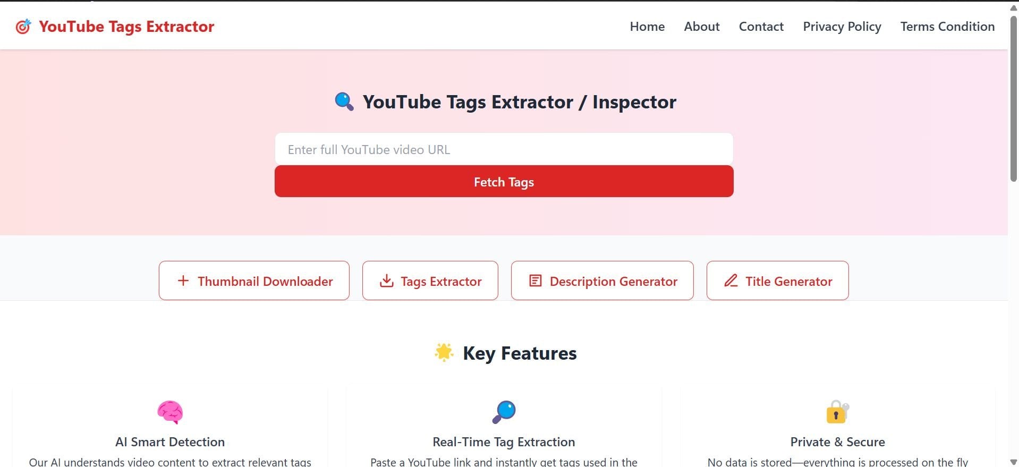Click the lock icon above Private & Secure
This screenshot has height=467, width=1019.
coord(837,412)
